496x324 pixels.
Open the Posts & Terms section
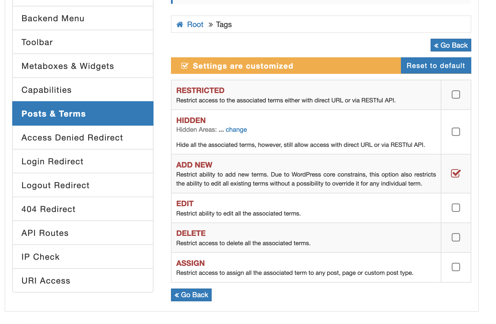pos(53,113)
